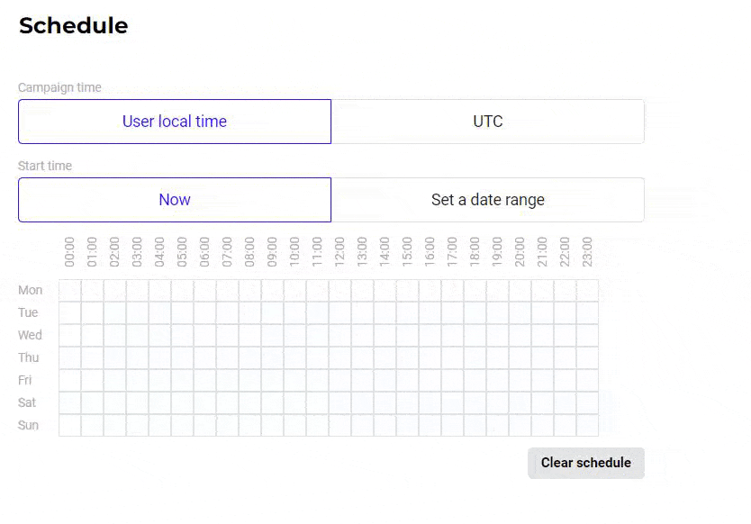751x524 pixels.
Task: Choose the Now start time option
Action: point(175,200)
